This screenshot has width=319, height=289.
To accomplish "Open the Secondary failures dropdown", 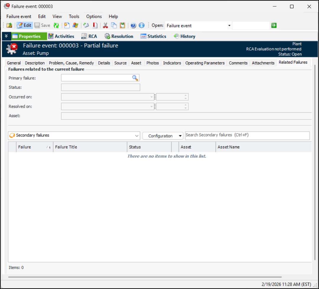I will point(137,136).
